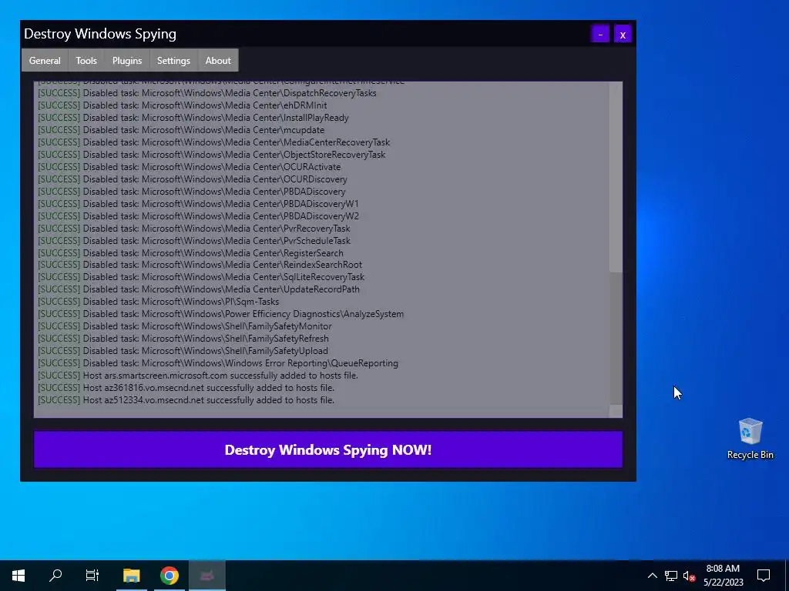The image size is (789, 591).
Task: Click the log line for ehDRMInit task
Action: (x=183, y=105)
